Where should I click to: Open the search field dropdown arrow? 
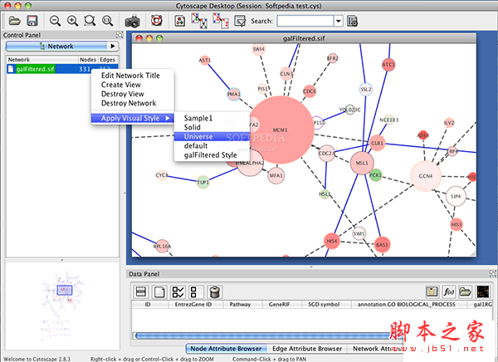339,22
